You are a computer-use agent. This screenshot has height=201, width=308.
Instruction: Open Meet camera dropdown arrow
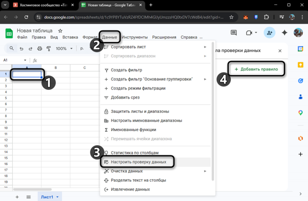256,33
